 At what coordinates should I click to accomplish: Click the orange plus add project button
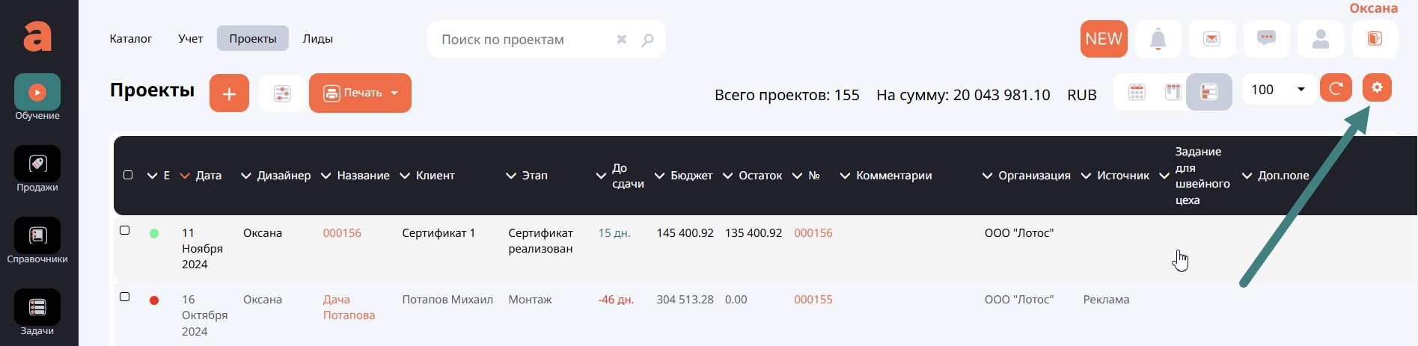click(x=229, y=93)
